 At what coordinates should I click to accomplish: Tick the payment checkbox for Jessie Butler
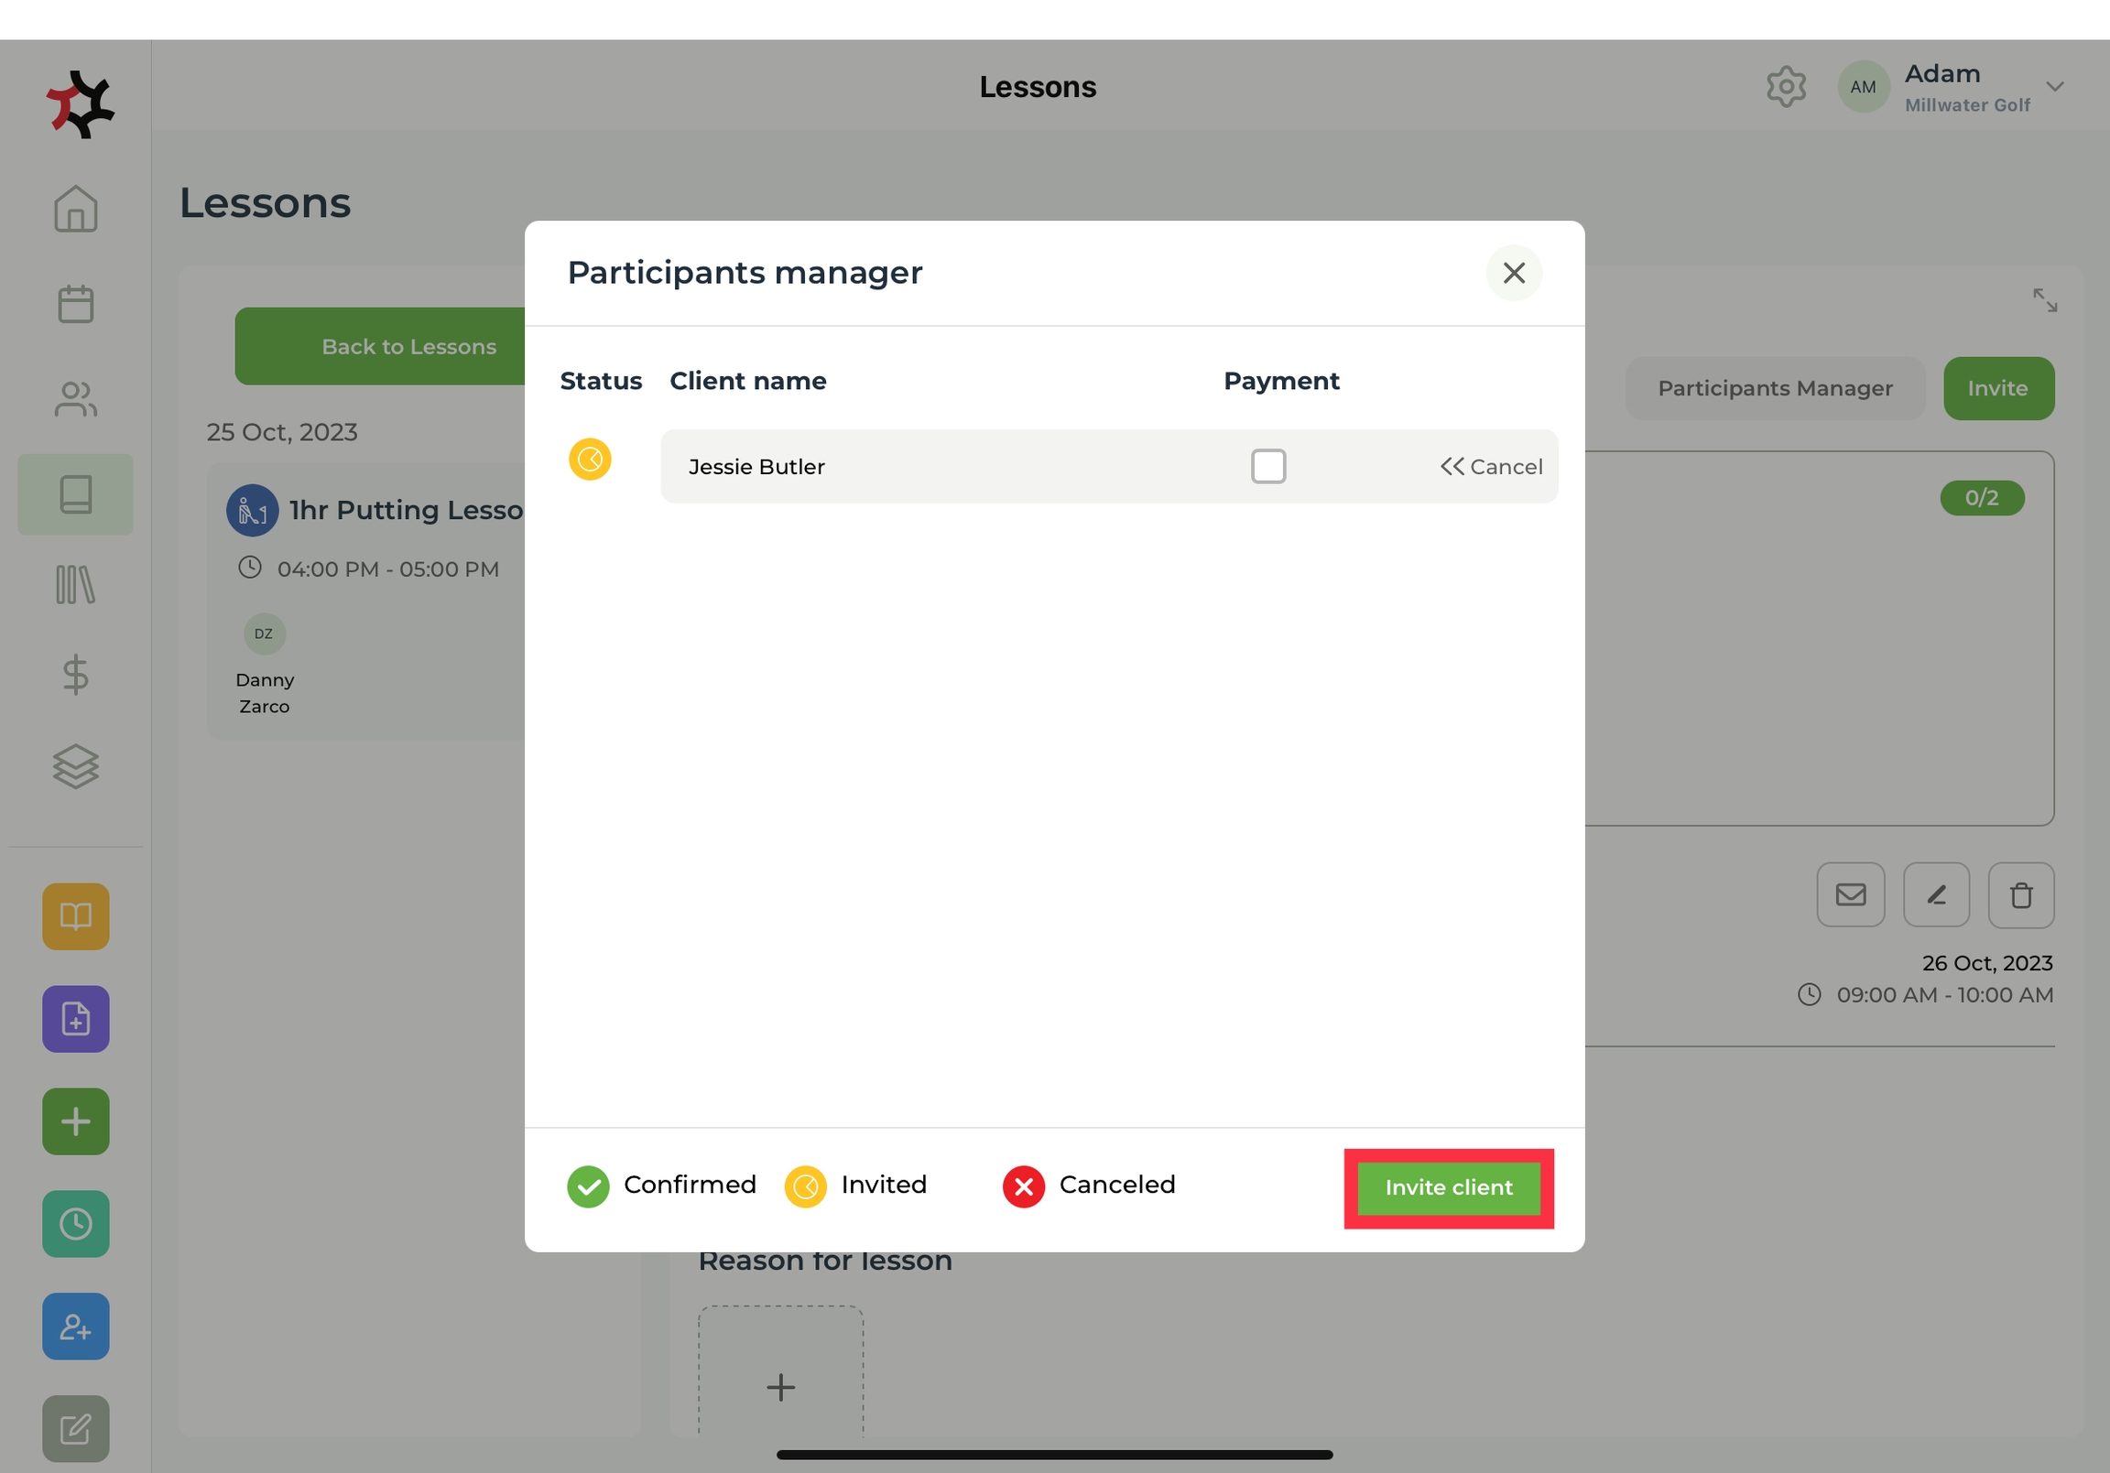point(1268,466)
